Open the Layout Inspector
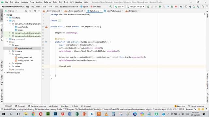The height and width of the screenshot is (117, 209). coord(196,106)
